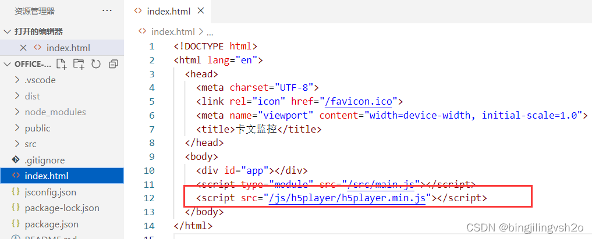Collapse all folders in explorer
Viewport: 592px width, 239px height.
(x=114, y=64)
